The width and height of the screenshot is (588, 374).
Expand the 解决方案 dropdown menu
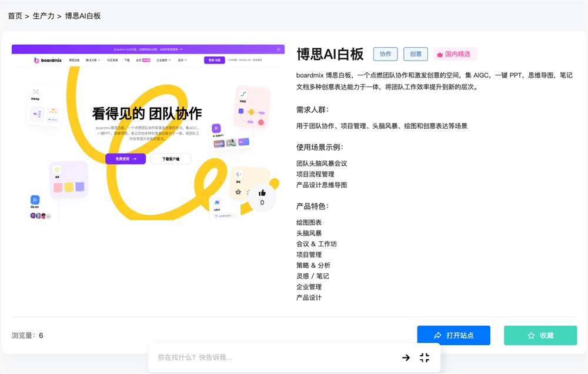(92, 60)
